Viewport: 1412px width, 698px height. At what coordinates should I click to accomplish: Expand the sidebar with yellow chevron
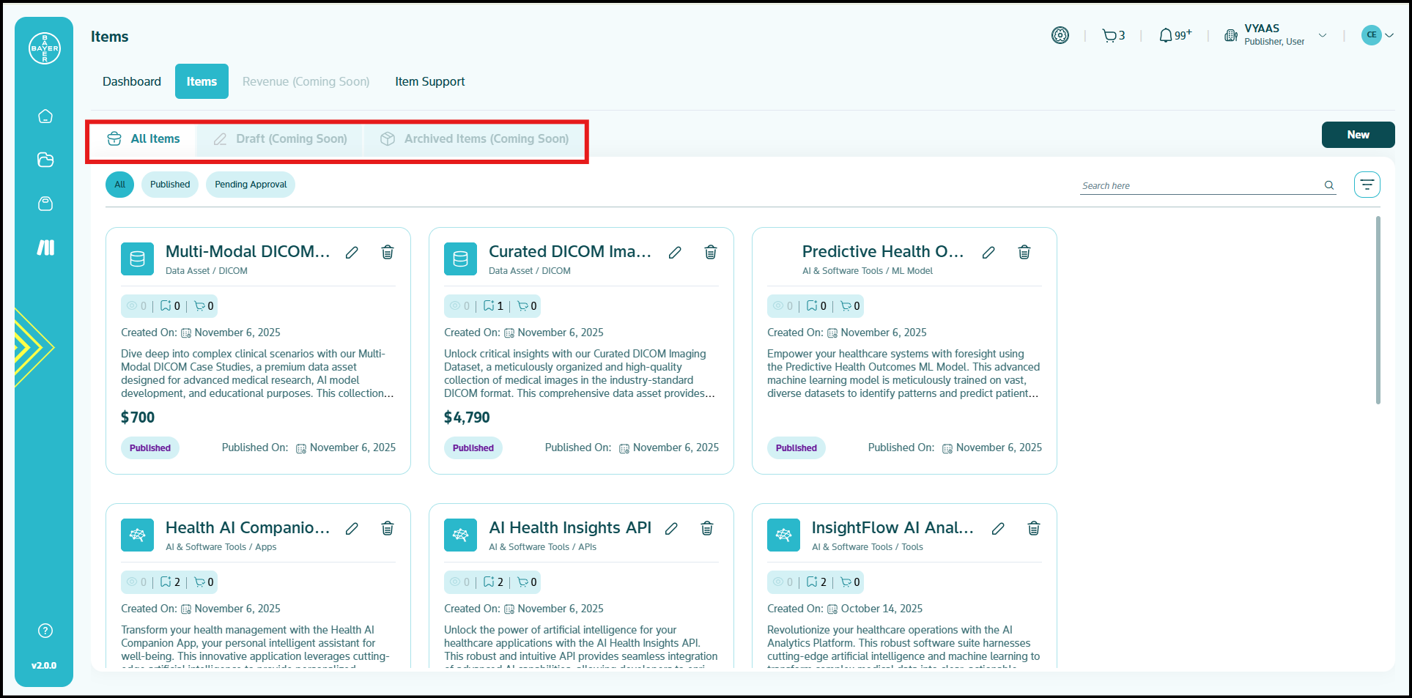click(x=33, y=347)
